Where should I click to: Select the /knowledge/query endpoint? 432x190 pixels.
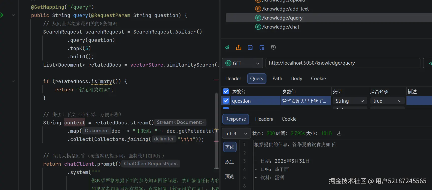(329, 18)
